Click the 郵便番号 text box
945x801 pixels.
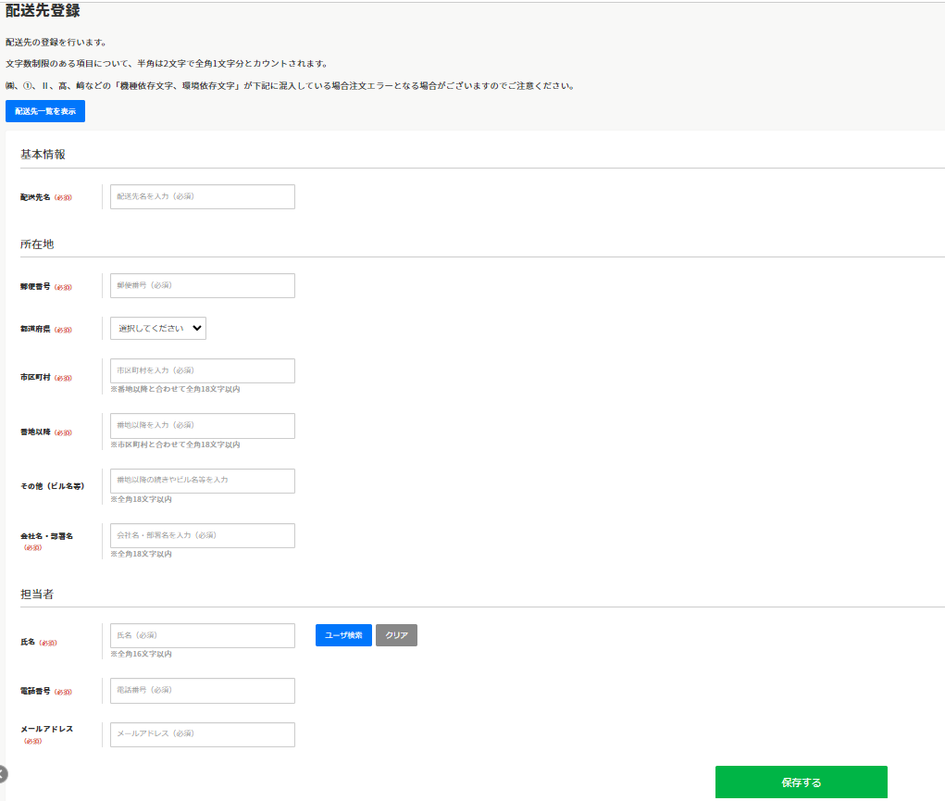coord(202,285)
